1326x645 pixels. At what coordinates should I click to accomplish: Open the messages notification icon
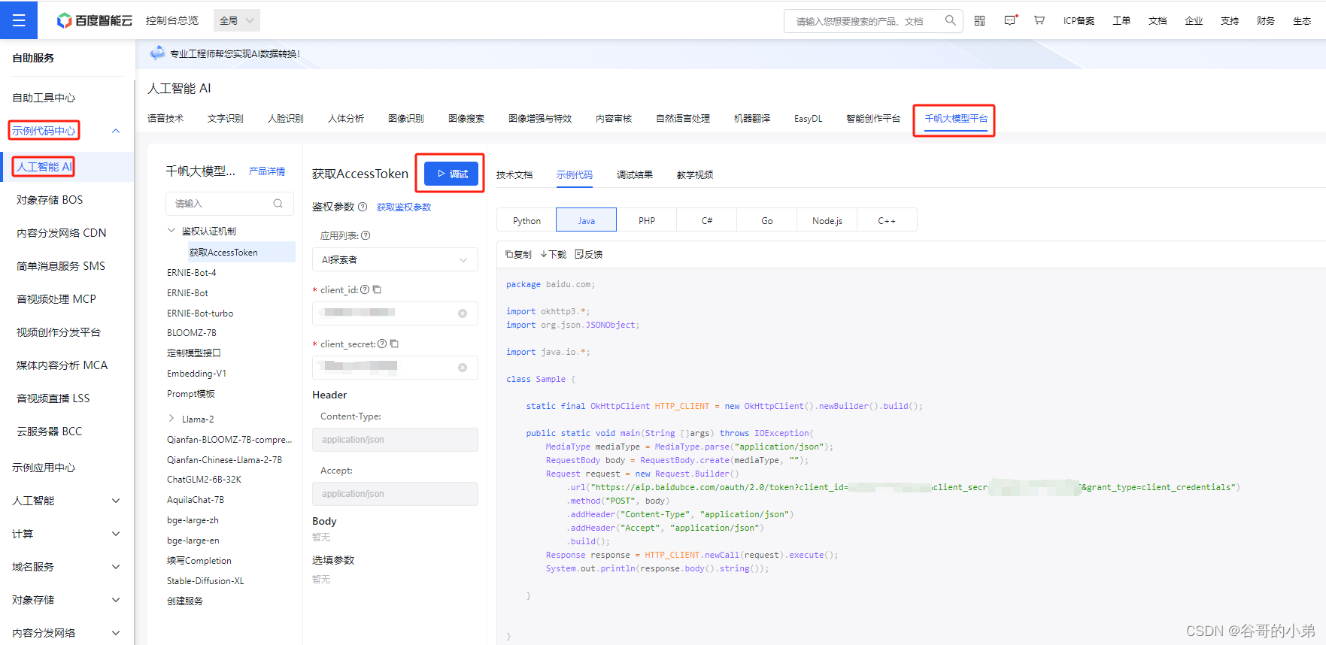pos(1010,20)
